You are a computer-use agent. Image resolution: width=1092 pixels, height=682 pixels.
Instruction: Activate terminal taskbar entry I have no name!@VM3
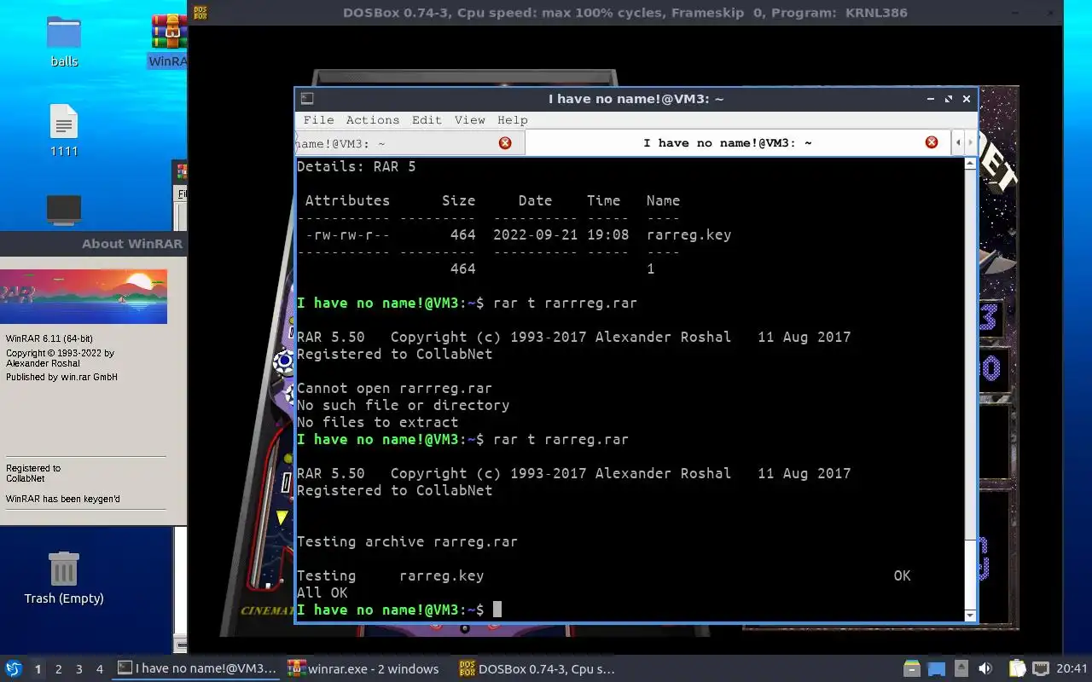coord(197,668)
